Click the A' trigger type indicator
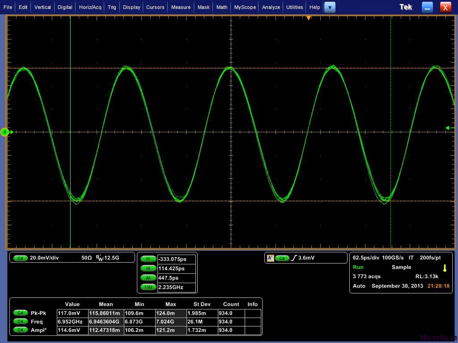Image resolution: width=458 pixels, height=343 pixels. pyautogui.click(x=270, y=258)
